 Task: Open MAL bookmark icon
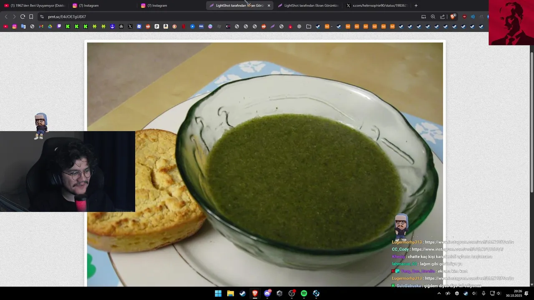coord(201,27)
